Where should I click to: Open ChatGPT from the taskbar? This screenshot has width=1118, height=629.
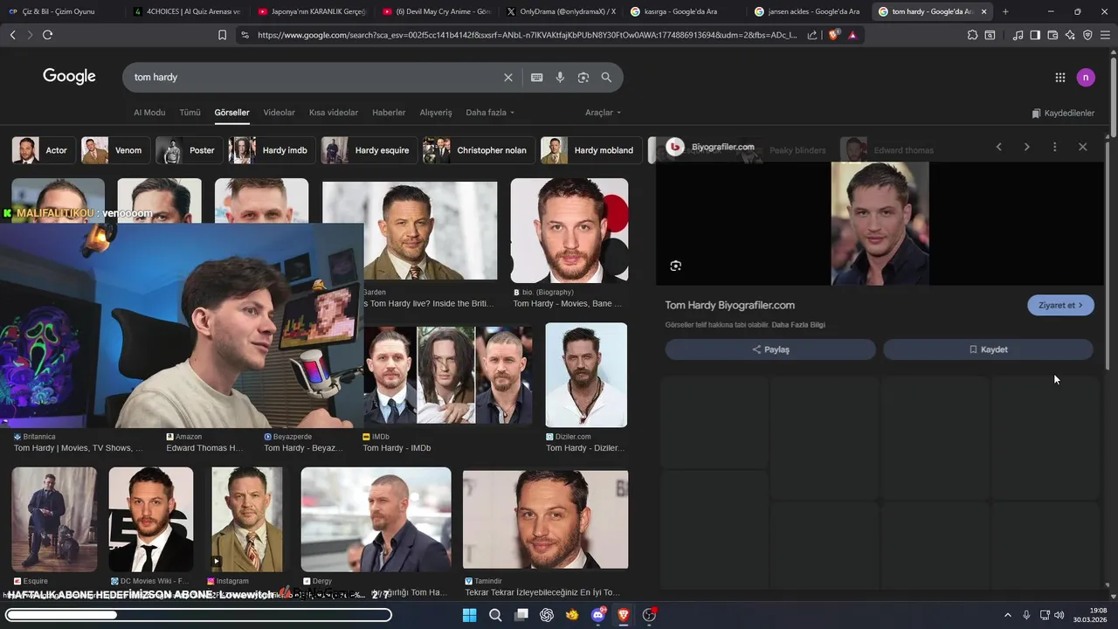pos(547,615)
